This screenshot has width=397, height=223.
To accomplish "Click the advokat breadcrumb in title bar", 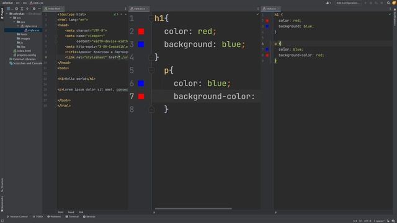I will [7, 2].
